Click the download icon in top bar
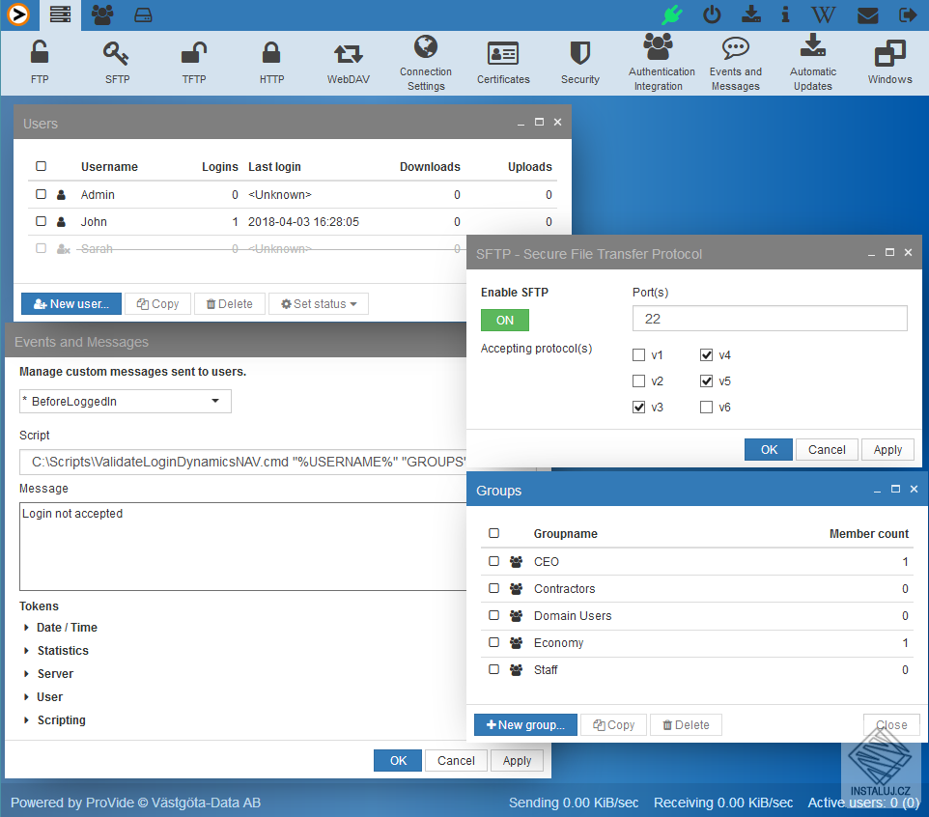Image resolution: width=929 pixels, height=817 pixels. 750,14
